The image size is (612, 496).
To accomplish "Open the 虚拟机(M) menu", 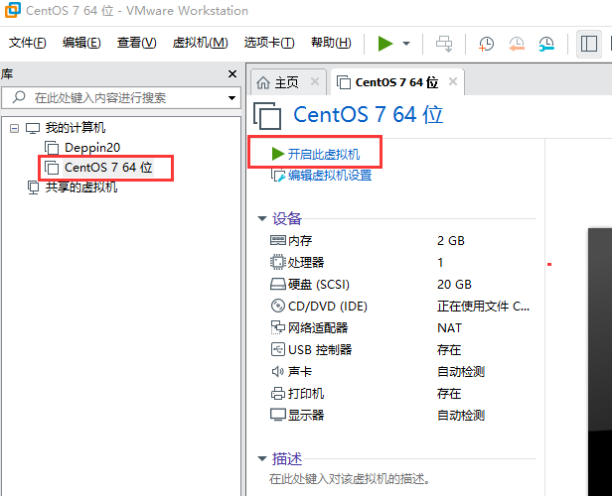I will click(x=201, y=43).
